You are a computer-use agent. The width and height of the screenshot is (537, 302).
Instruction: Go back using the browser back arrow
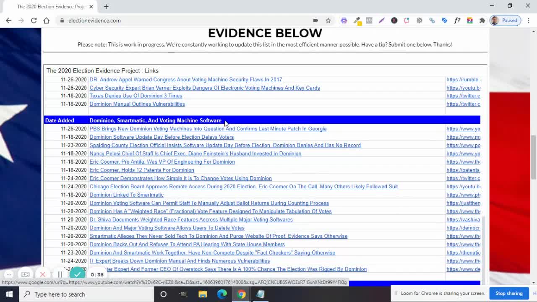(x=8, y=20)
